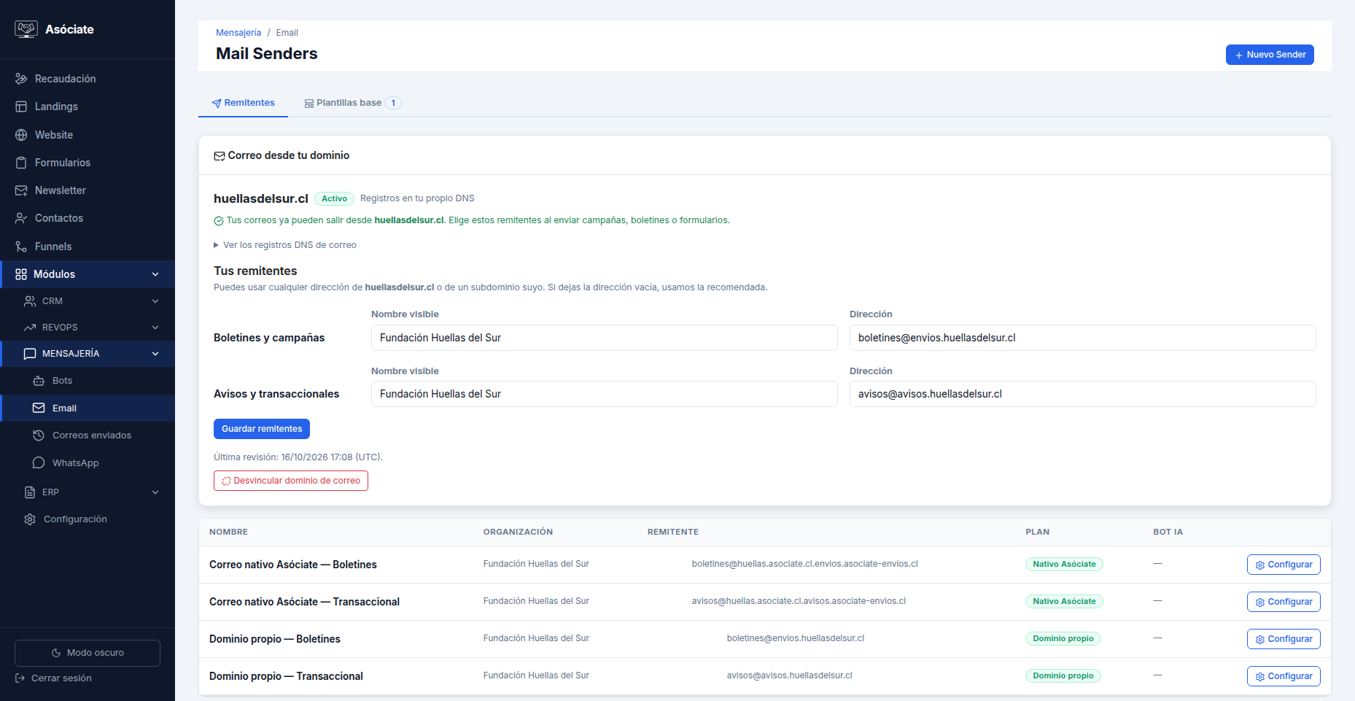
Task: Click the Correos enviados history icon
Action: pos(39,435)
